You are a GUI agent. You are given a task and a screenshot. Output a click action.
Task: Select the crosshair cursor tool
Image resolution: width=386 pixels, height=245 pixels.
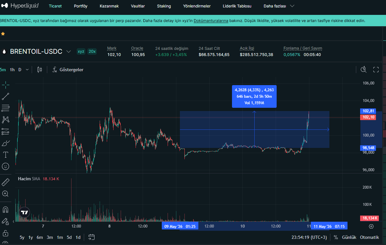[6, 85]
